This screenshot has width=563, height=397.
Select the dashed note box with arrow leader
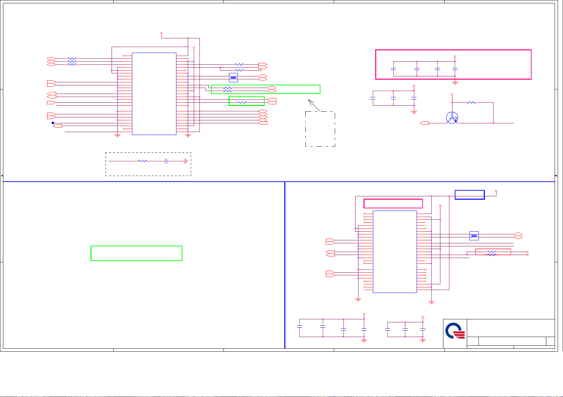320,129
